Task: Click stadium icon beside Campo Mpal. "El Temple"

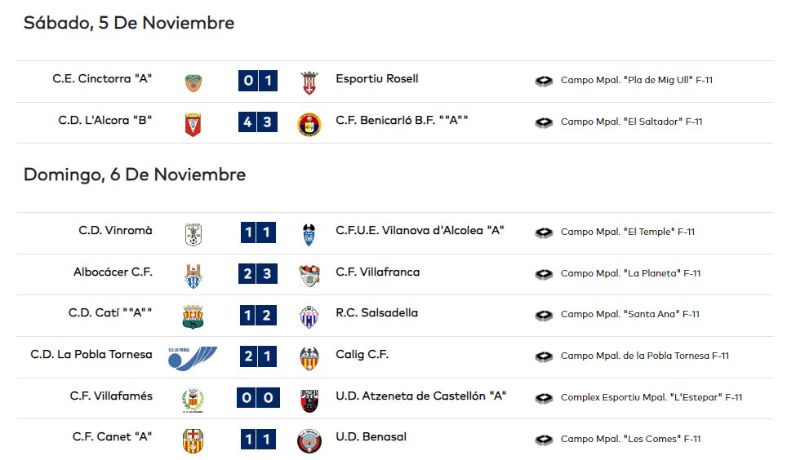Action: tap(544, 232)
